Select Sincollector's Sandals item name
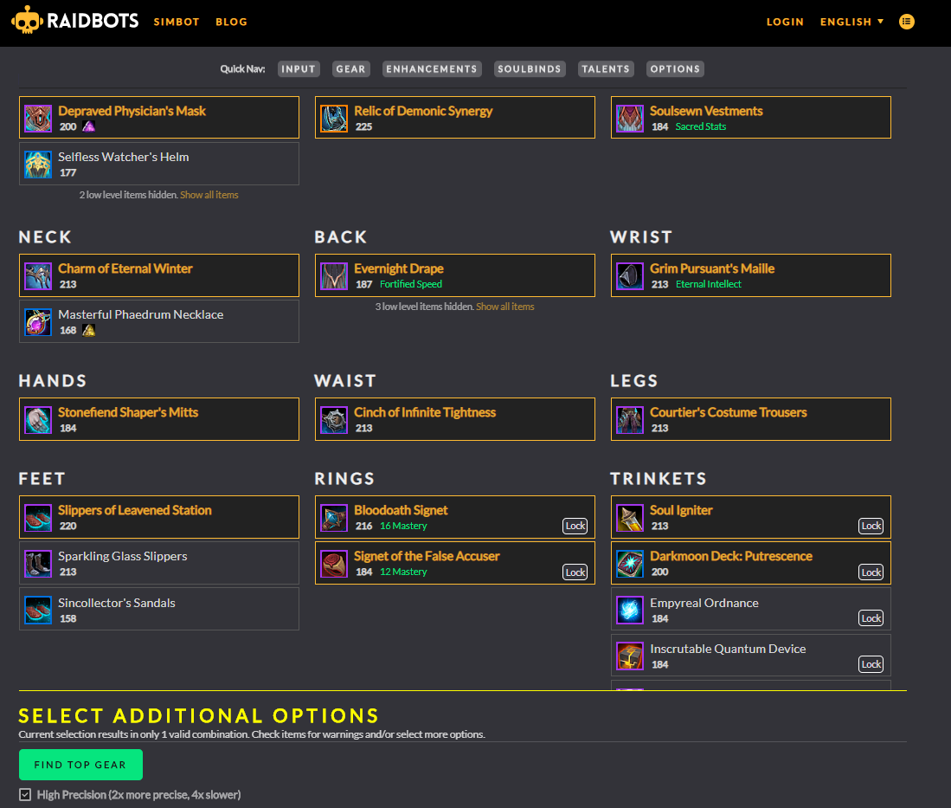The height and width of the screenshot is (808, 951). coord(117,603)
